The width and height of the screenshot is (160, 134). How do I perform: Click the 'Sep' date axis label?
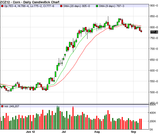click(x=133, y=132)
